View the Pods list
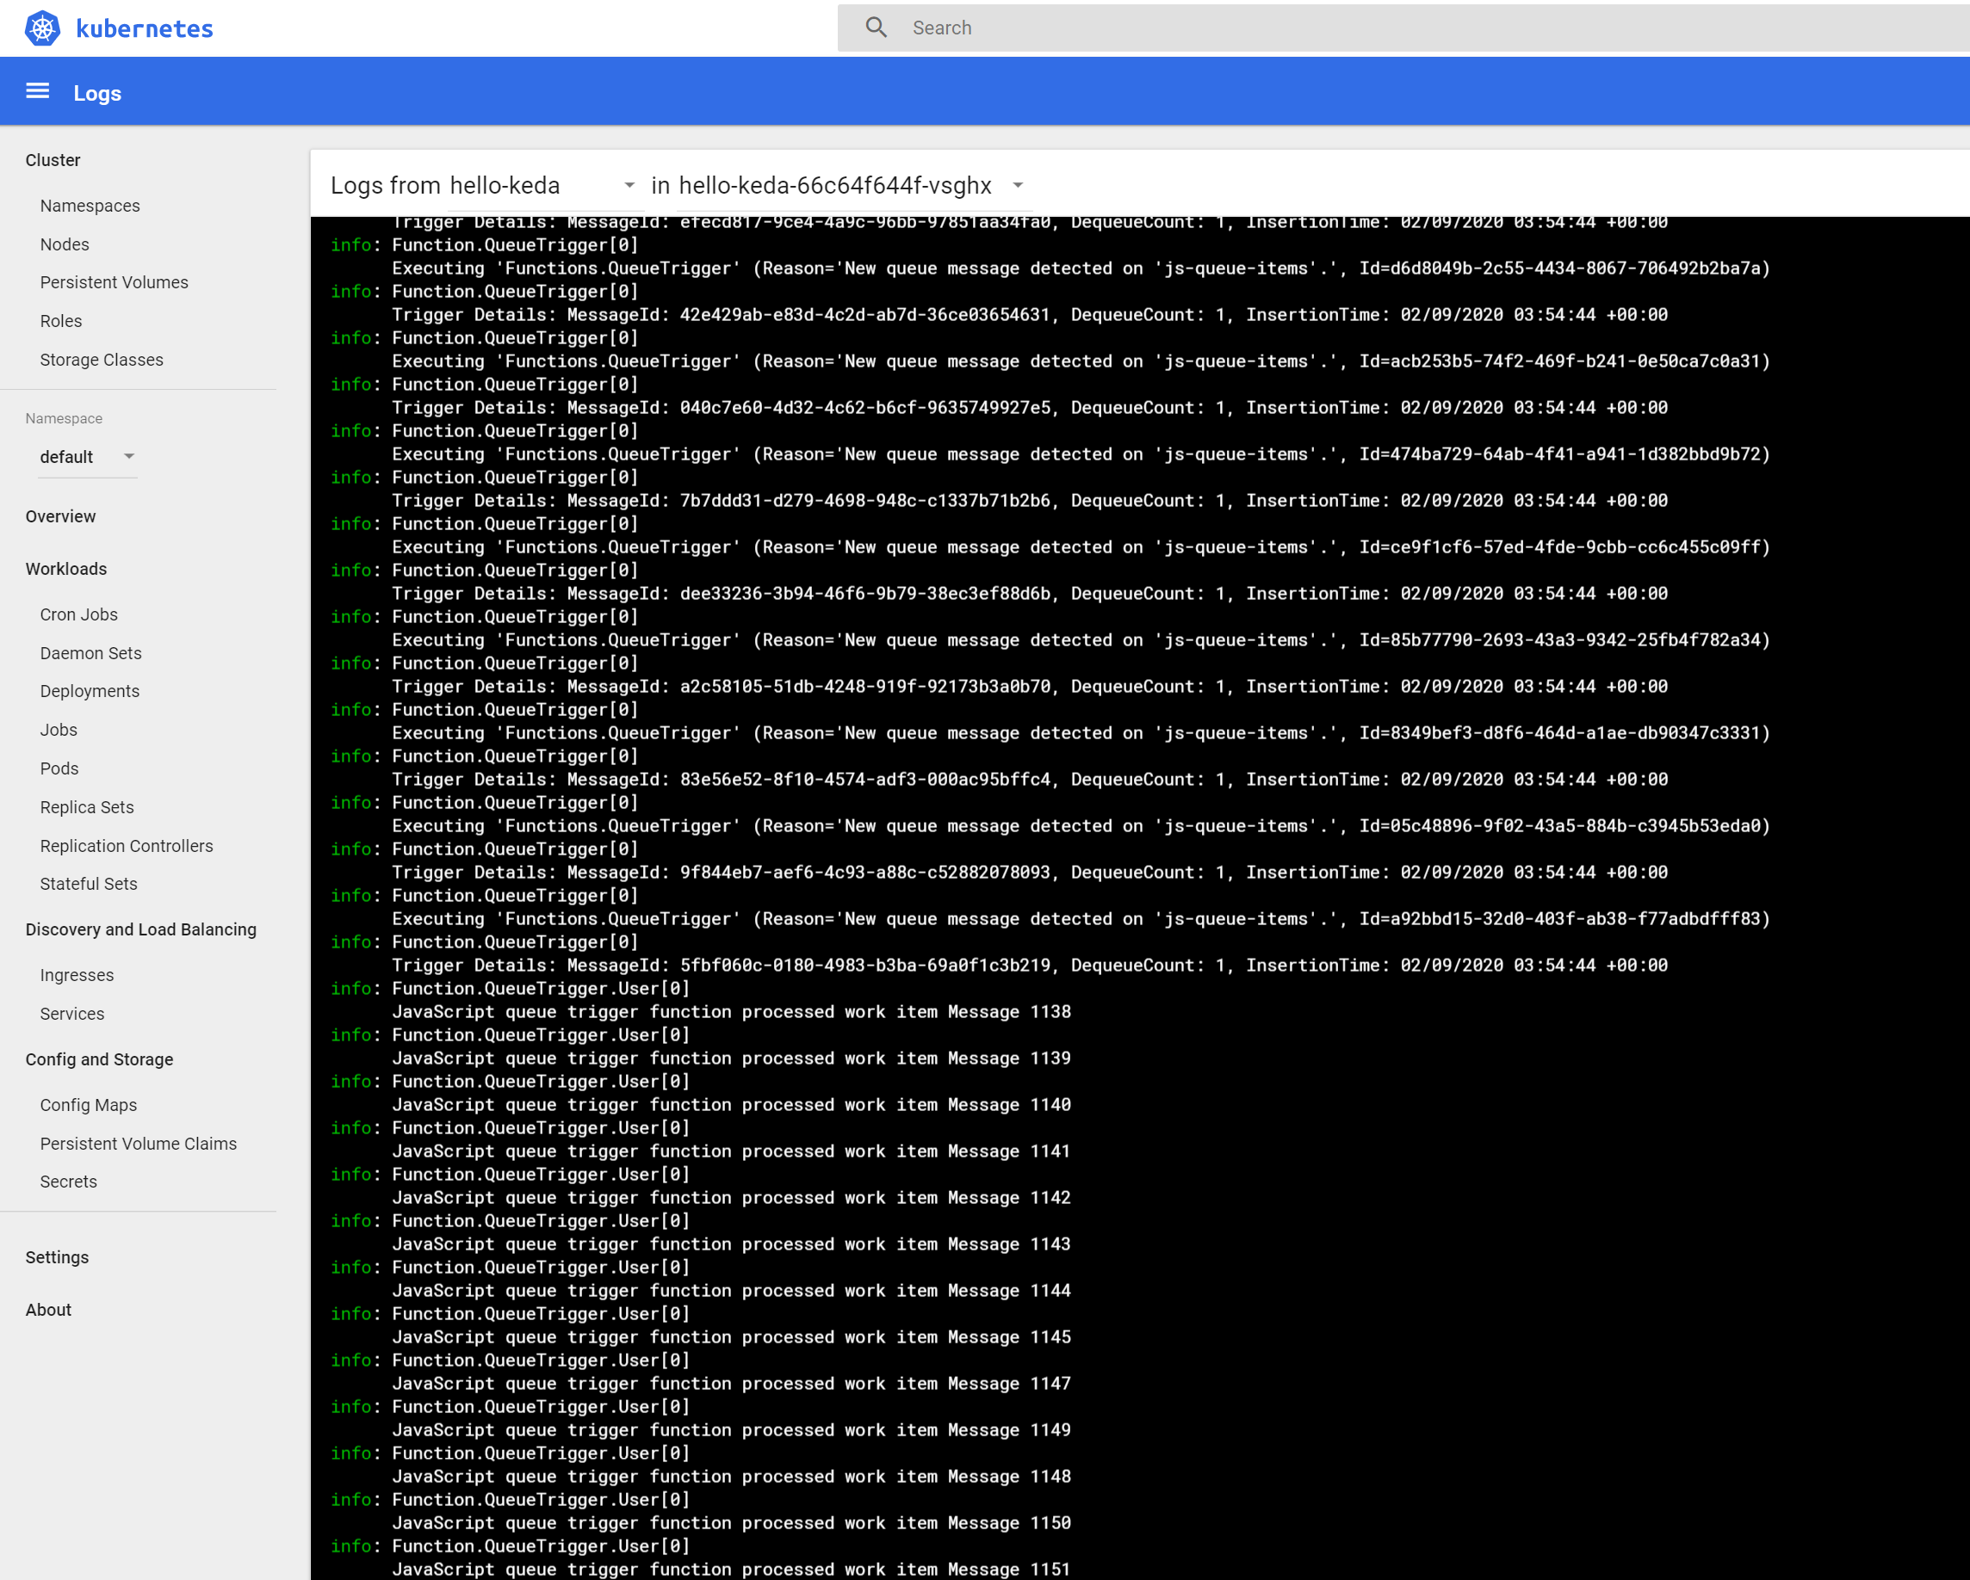The height and width of the screenshot is (1580, 1970). (x=59, y=768)
